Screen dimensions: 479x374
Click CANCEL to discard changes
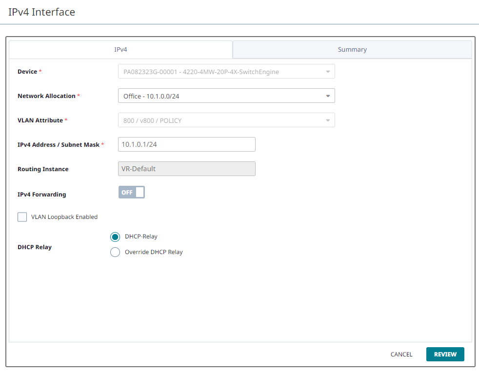tap(401, 354)
